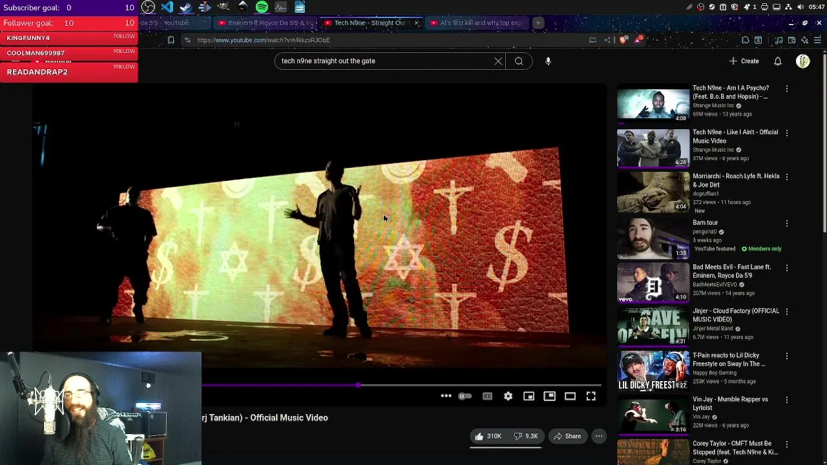Open the options menu for Am I A Psycho video
827x465 pixels.
click(x=786, y=88)
